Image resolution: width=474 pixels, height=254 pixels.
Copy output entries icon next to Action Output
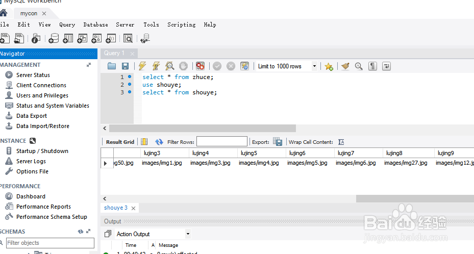point(108,234)
